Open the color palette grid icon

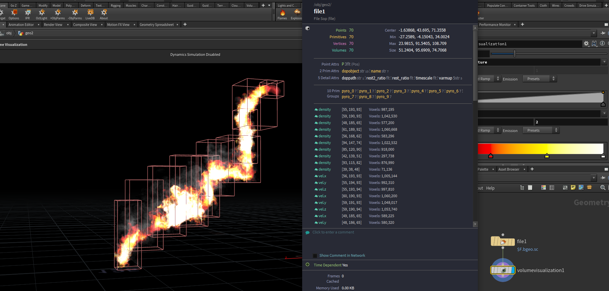click(x=543, y=188)
